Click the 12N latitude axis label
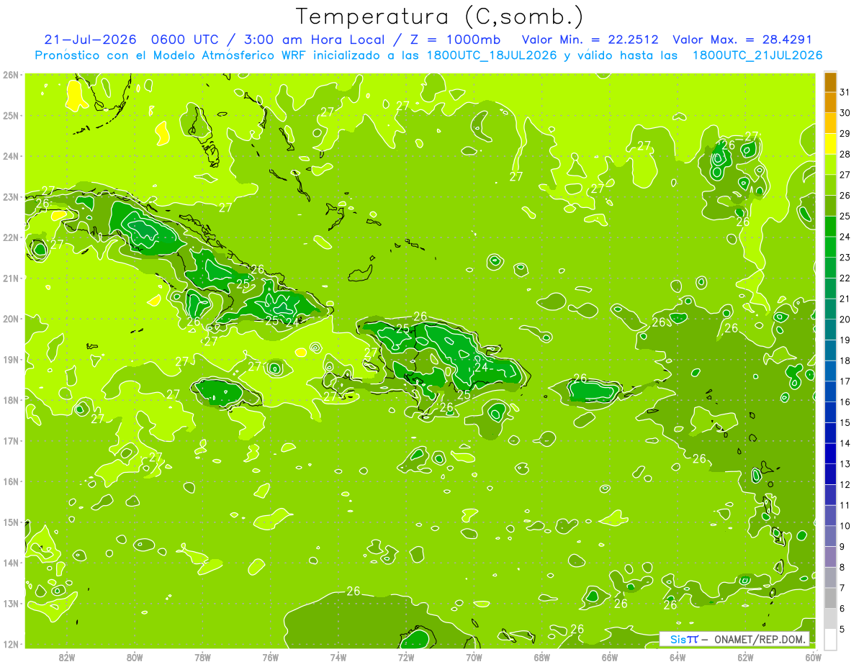The image size is (864, 667). [11, 644]
